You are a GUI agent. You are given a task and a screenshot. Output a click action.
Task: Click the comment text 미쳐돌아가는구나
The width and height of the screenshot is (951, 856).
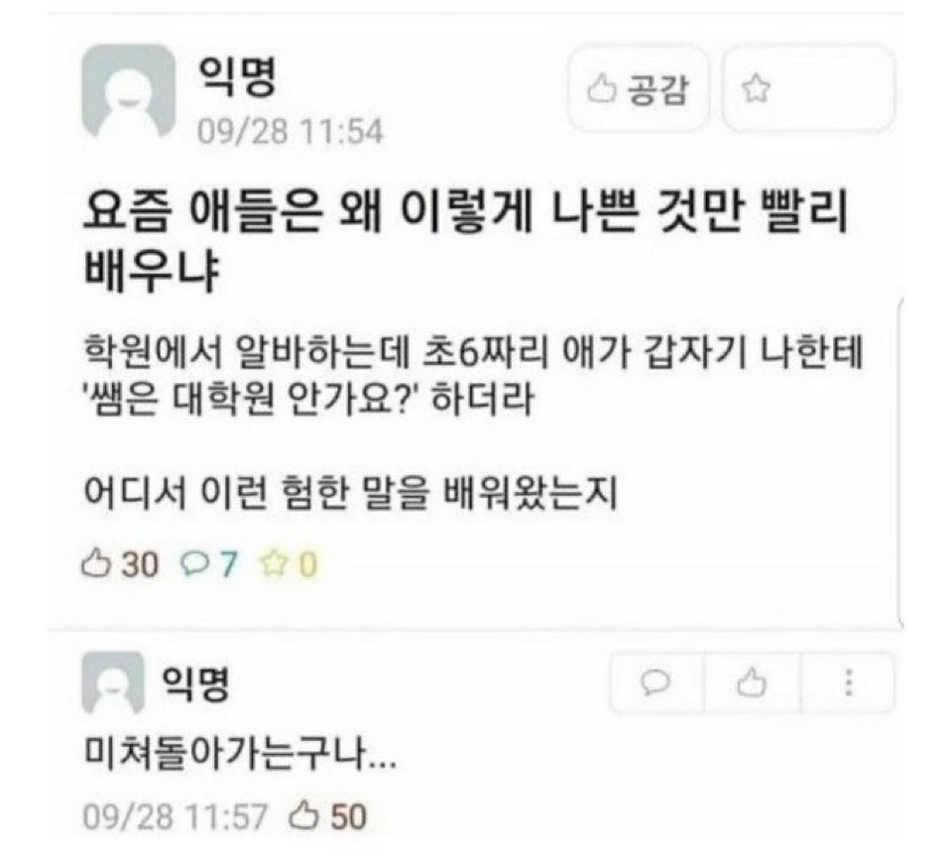tap(240, 753)
